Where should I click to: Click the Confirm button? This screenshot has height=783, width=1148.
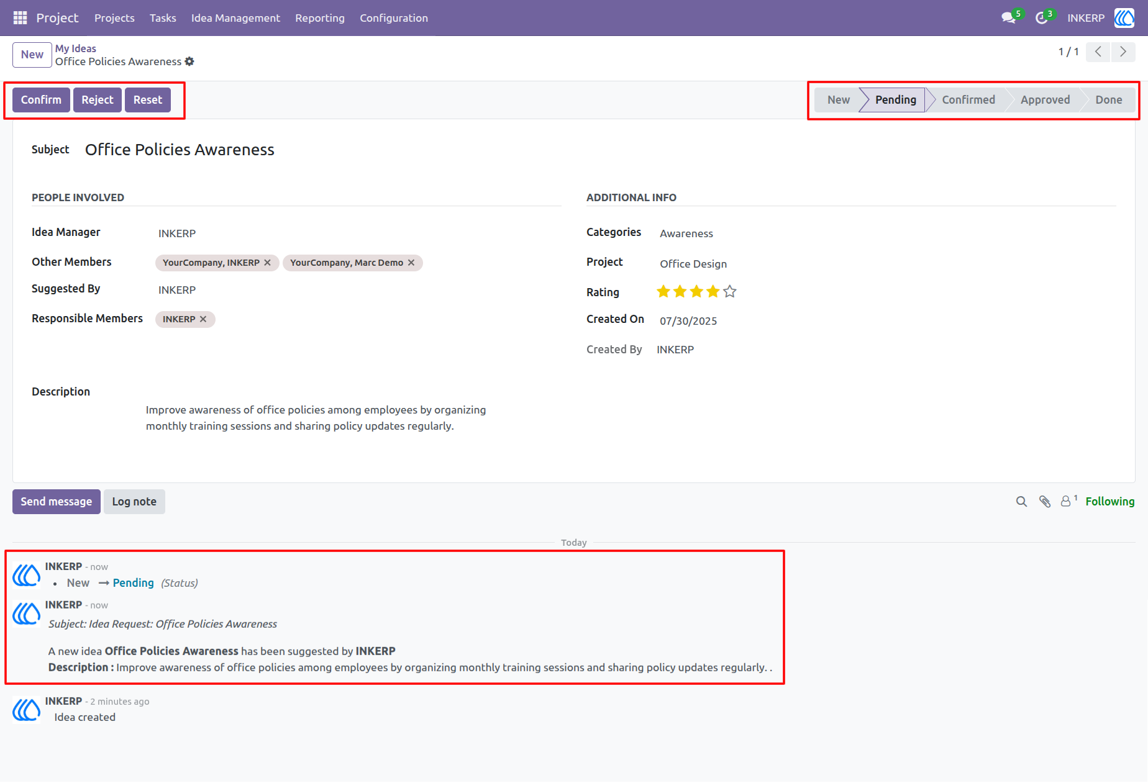click(41, 100)
